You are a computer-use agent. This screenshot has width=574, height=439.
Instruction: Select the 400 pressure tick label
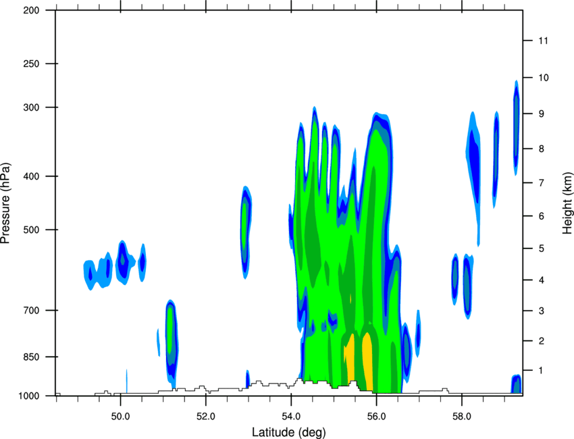31,176
